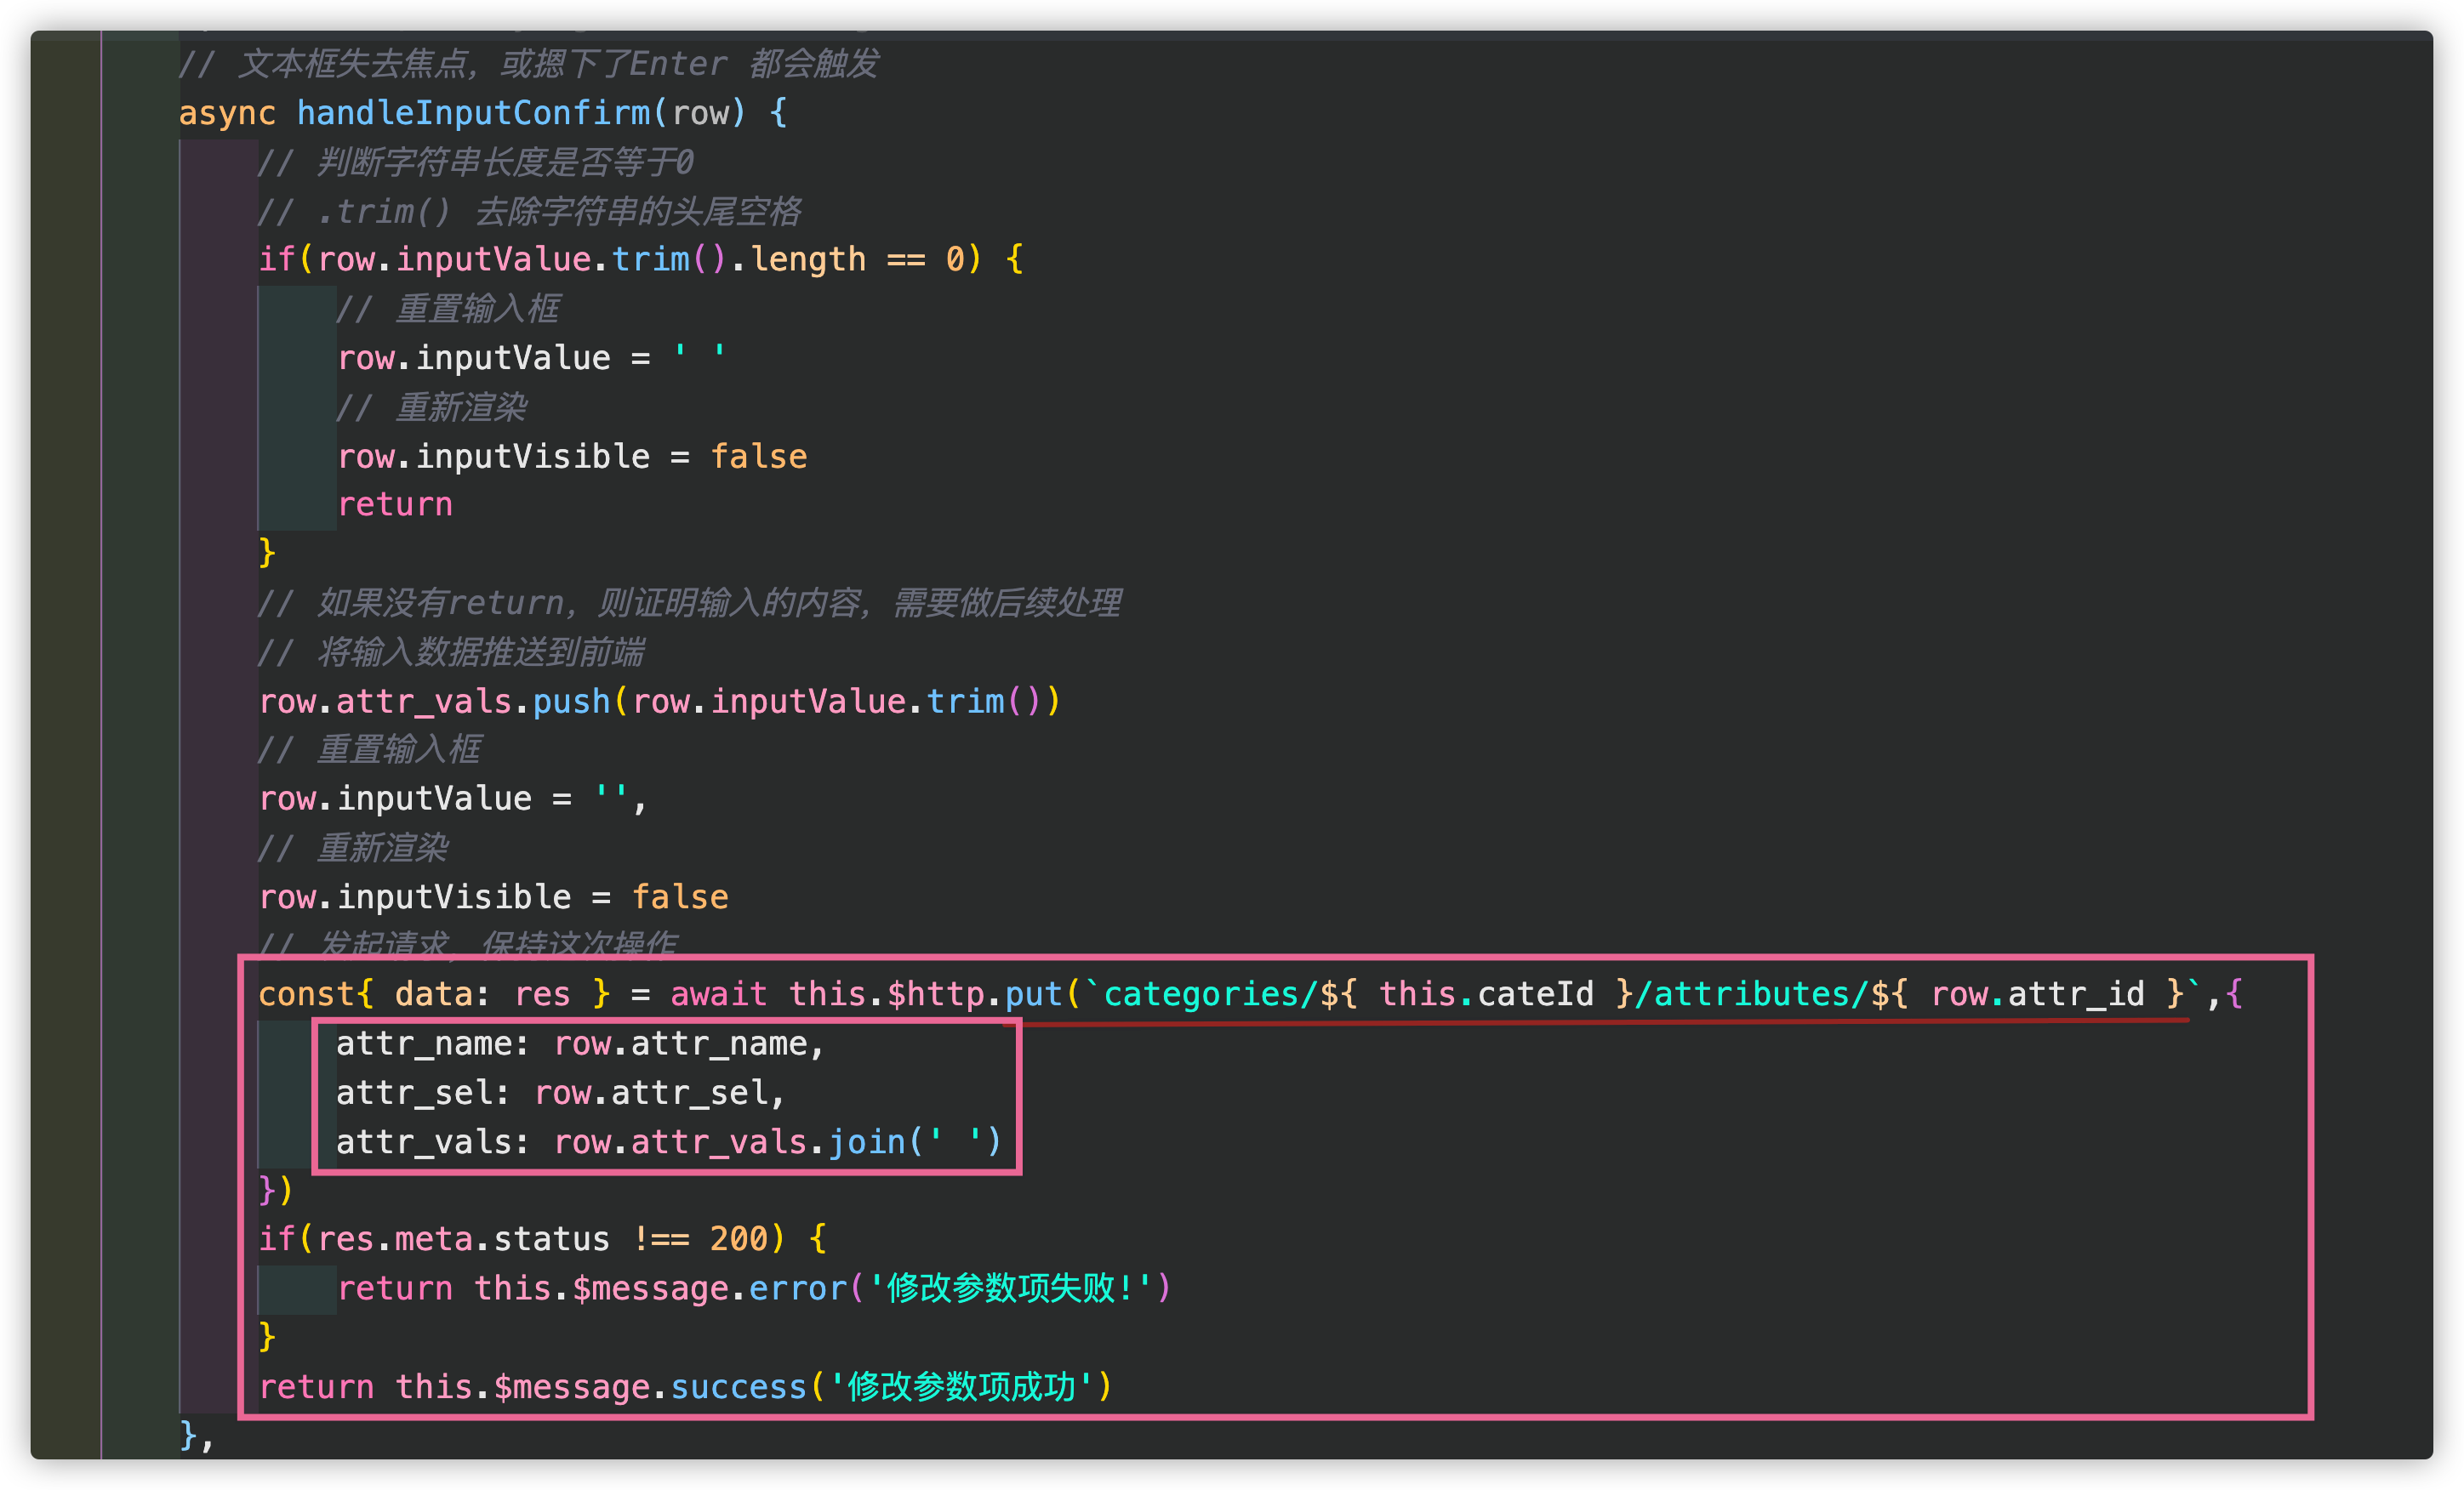Click the comment '如果没有return' line
The width and height of the screenshot is (2464, 1490).
click(x=690, y=603)
